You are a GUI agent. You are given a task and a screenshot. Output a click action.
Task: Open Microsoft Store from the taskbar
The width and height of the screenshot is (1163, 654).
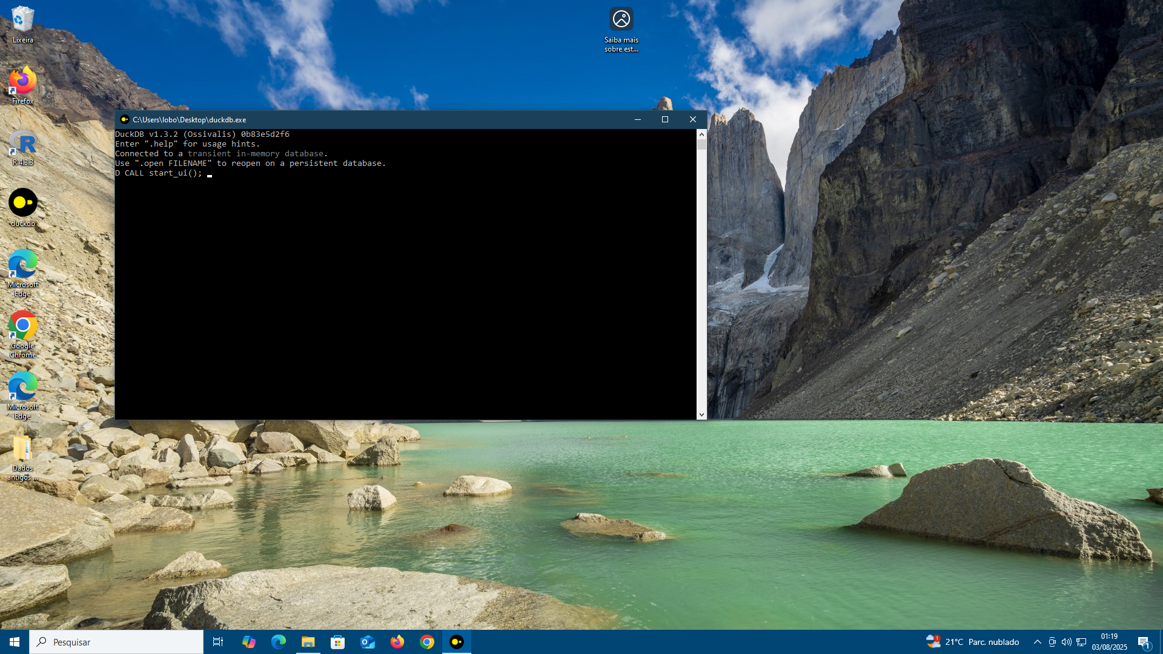click(337, 642)
